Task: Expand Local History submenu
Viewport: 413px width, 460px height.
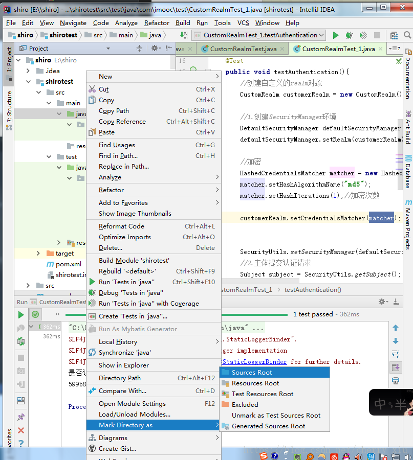Action: (154, 342)
